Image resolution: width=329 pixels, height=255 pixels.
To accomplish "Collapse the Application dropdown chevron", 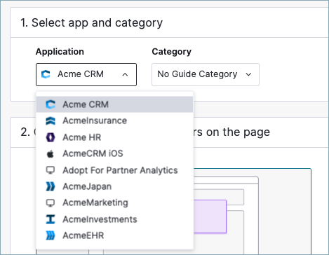I will pos(126,74).
